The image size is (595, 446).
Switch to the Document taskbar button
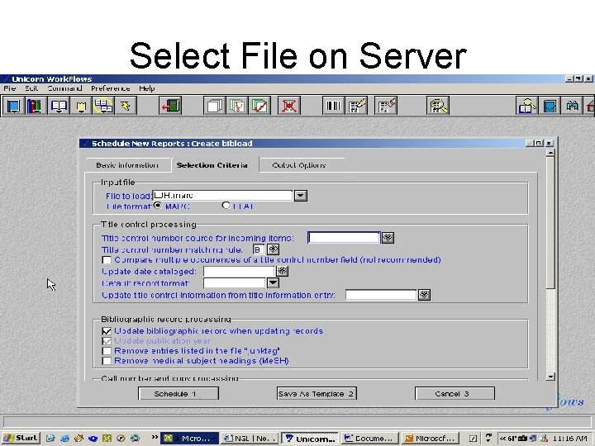369,438
